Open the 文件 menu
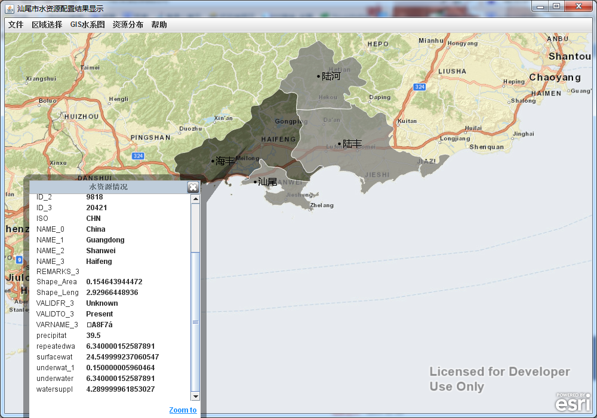Viewport: 597px width, 418px height. [x=16, y=24]
